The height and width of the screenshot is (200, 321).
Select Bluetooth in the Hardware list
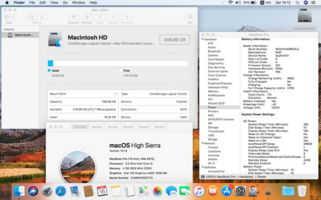[x=214, y=51]
